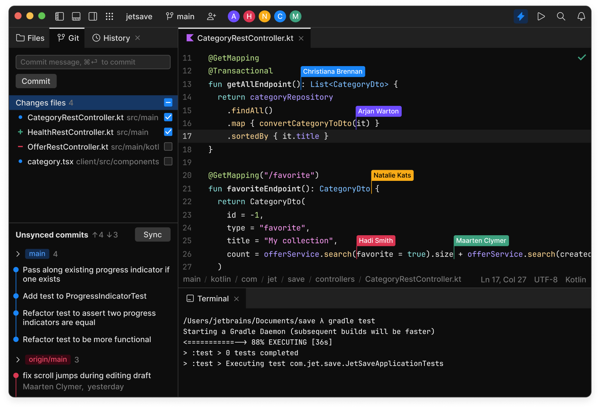Check the OfferRestController.kt file checkbox

[x=168, y=147]
